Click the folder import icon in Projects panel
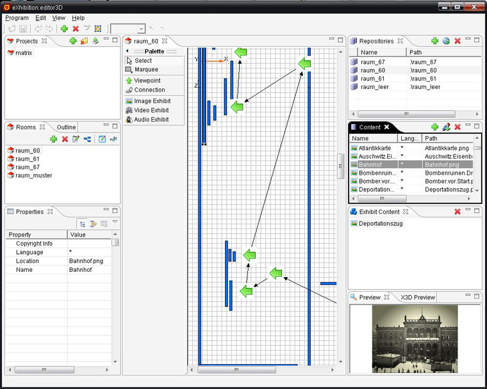The height and width of the screenshot is (389, 487). 84,41
